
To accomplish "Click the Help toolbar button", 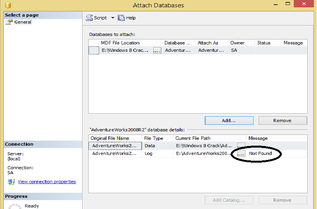I will 127,18.
